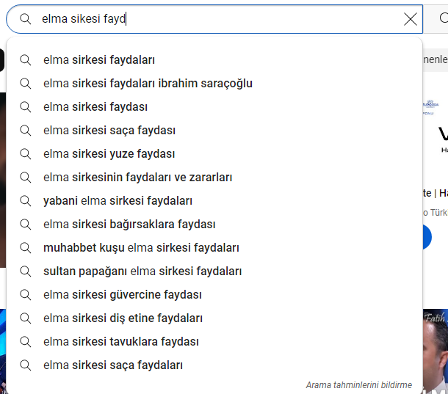Select "elma sirkesi saça faydaları" suggestion
The height and width of the screenshot is (394, 448).
click(x=214, y=365)
